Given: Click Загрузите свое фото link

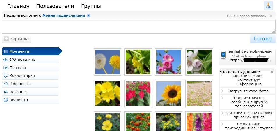Looking at the screenshot, I should point(249,91).
